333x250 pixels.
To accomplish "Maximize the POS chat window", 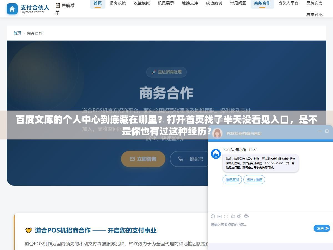I will click(x=327, y=131).
